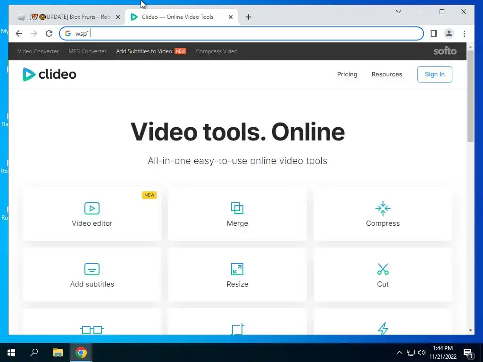Open the Resources menu
The width and height of the screenshot is (483, 362).
tap(387, 74)
